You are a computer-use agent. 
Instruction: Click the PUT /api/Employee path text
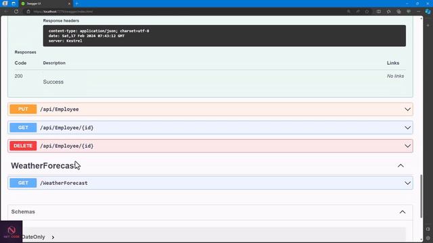pyautogui.click(x=60, y=109)
